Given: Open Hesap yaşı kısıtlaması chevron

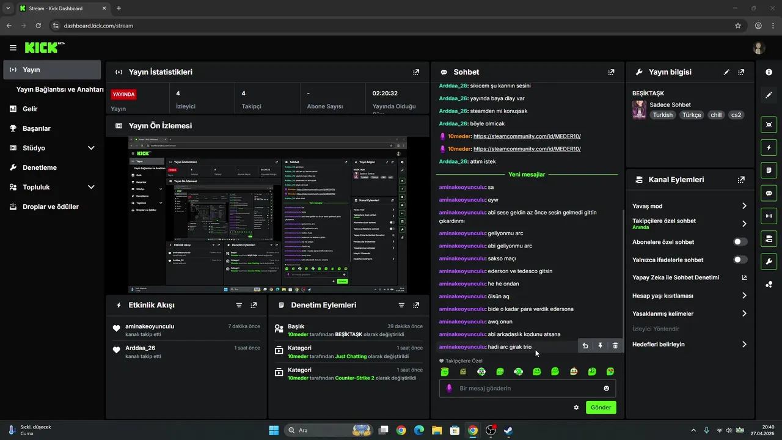Looking at the screenshot, I should (x=744, y=296).
